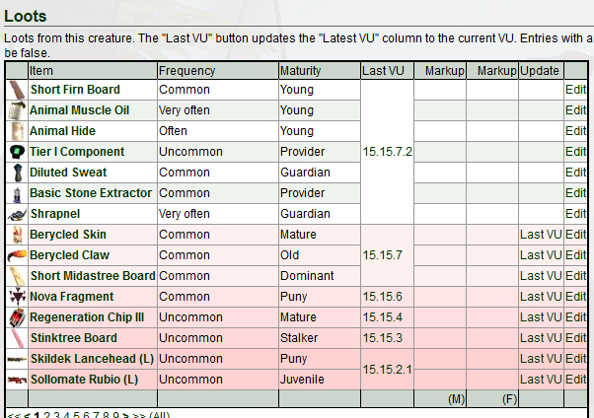Image resolution: width=594 pixels, height=418 pixels.
Task: Go to page 2 of loots
Action: pos(46,415)
